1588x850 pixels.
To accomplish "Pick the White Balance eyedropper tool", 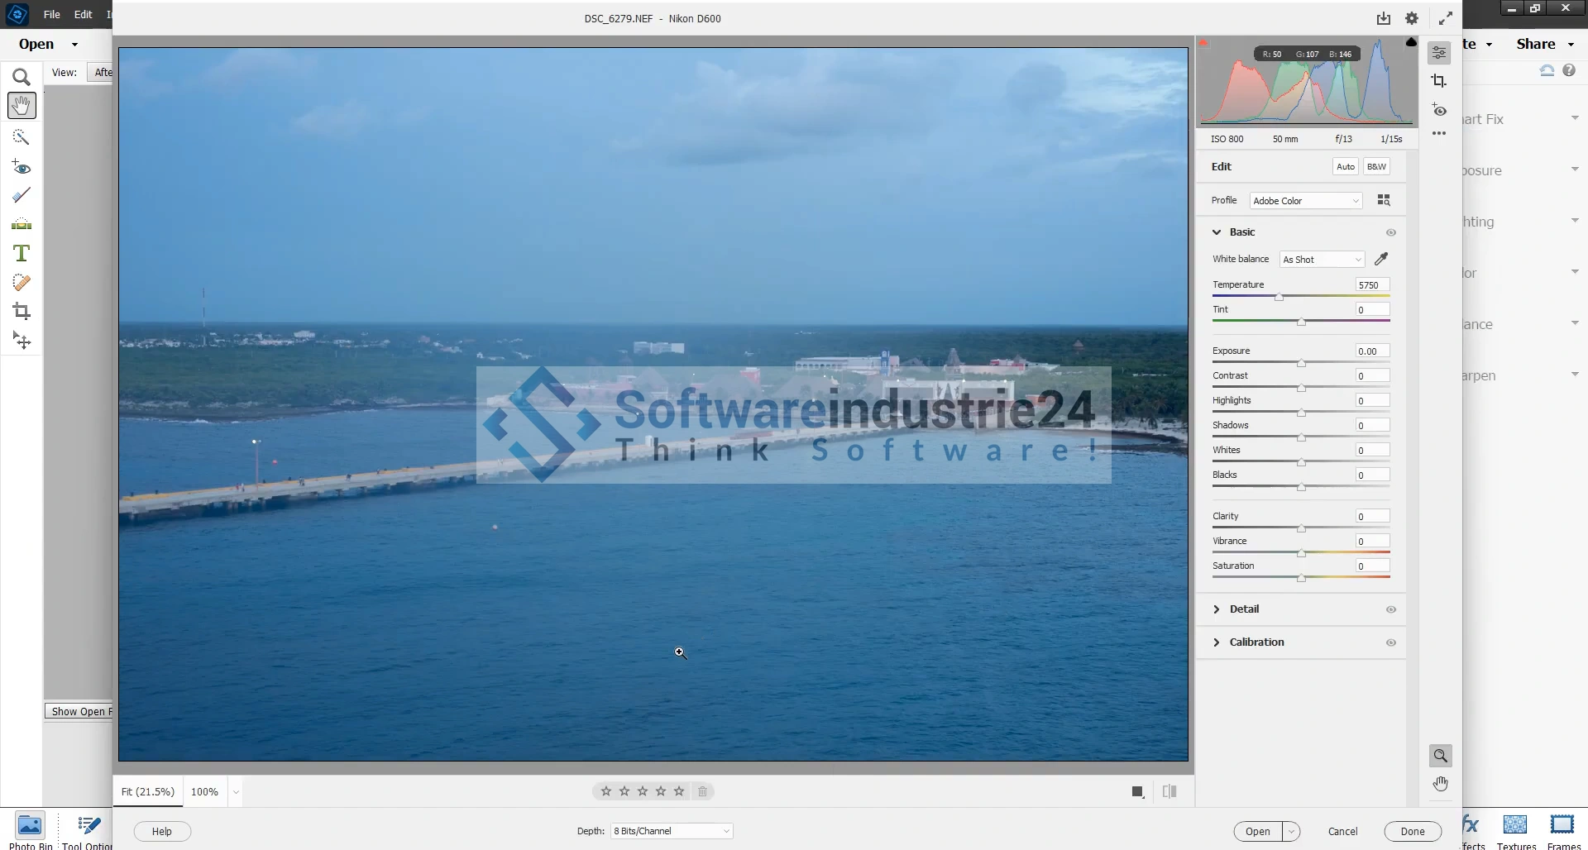I will coord(1380,260).
